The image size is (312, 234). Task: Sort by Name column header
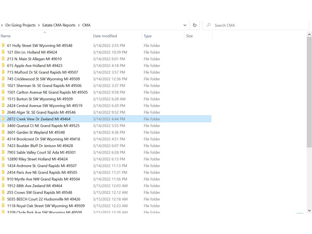pyautogui.click(x=6, y=36)
